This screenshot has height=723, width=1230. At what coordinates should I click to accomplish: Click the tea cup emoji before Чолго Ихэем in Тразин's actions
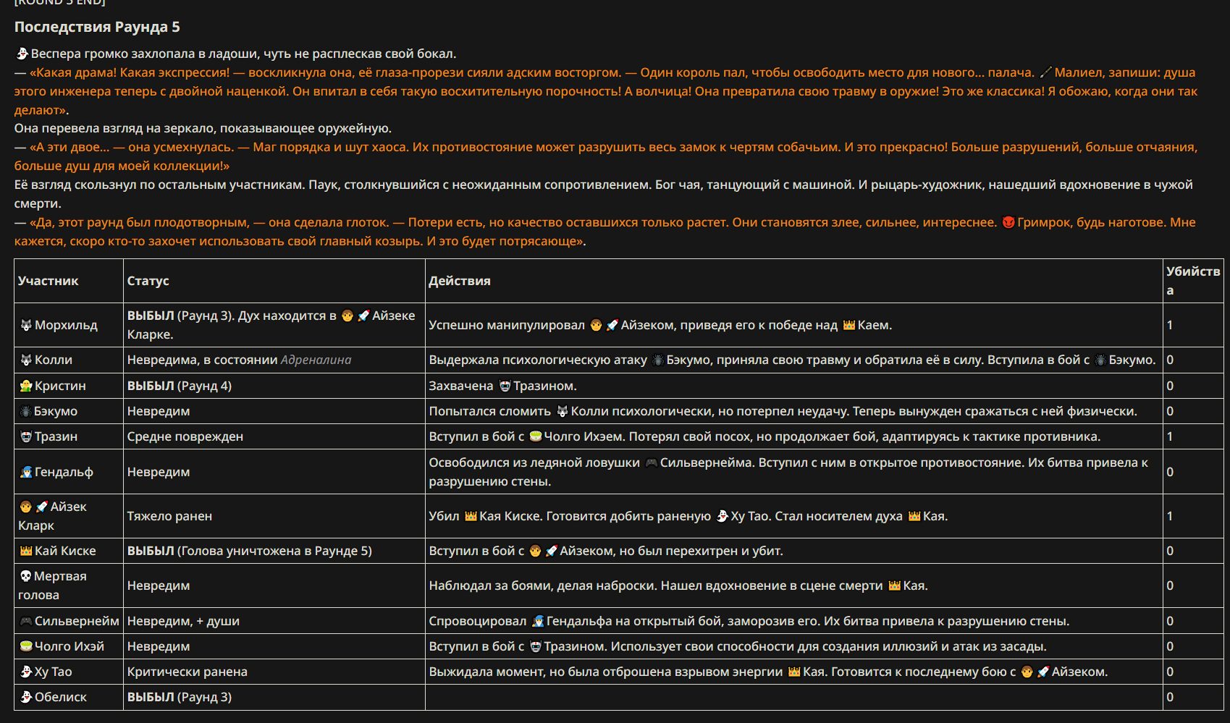(x=536, y=437)
